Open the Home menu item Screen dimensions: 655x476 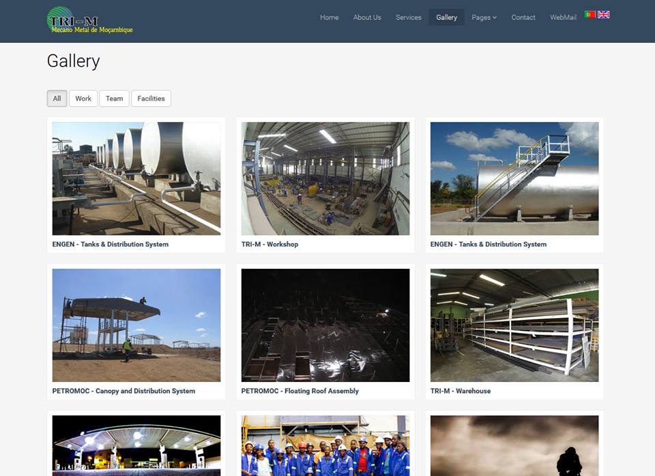[329, 17]
